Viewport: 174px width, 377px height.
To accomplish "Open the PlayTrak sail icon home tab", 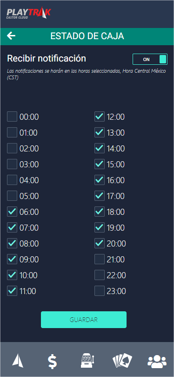I will pyautogui.click(x=18, y=361).
